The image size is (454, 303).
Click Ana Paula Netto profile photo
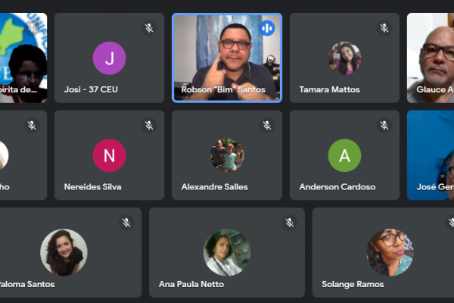[x=227, y=252]
